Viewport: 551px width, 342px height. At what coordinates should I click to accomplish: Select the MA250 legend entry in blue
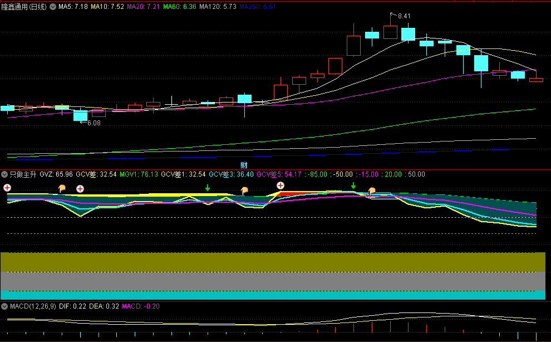click(258, 7)
